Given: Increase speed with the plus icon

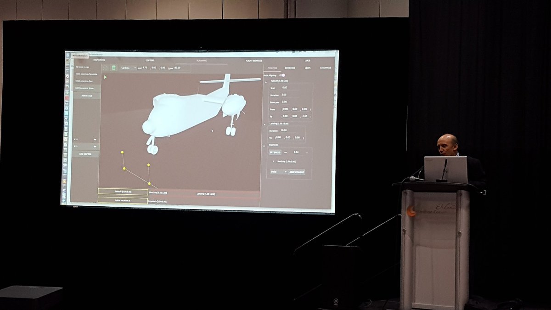Looking at the screenshot, I should click(x=307, y=152).
